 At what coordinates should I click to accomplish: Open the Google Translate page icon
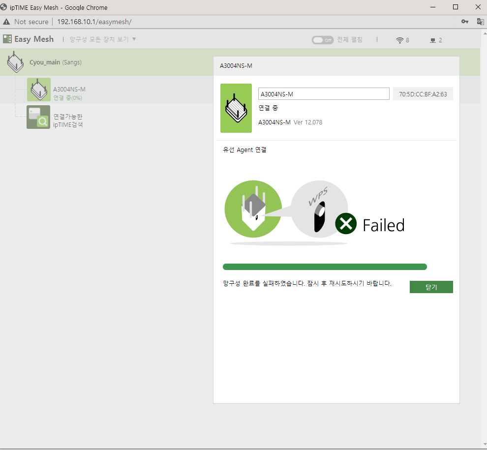point(480,22)
